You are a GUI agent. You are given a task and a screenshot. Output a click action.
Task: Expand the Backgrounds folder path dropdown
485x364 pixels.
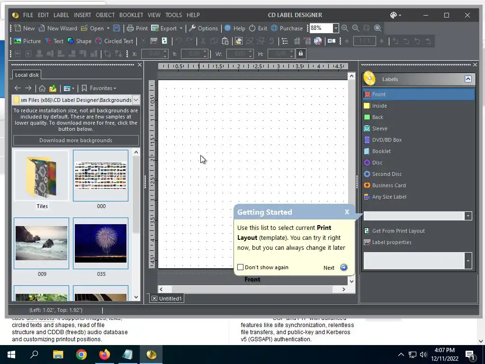point(136,100)
